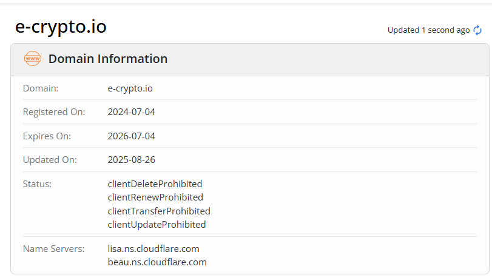This screenshot has height=278, width=492.
Task: Click the Domain Information panel heading
Action: coord(108,59)
